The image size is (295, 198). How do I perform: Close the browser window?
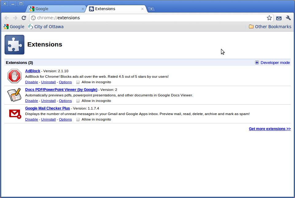point(5,4)
